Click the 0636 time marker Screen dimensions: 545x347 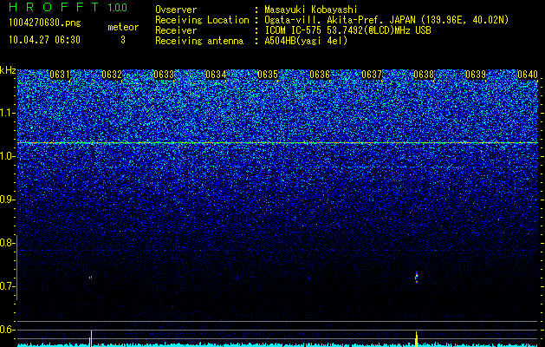click(320, 75)
